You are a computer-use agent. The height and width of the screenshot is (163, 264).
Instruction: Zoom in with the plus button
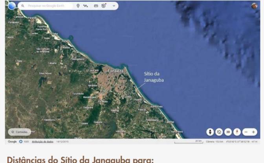[x=253, y=132]
